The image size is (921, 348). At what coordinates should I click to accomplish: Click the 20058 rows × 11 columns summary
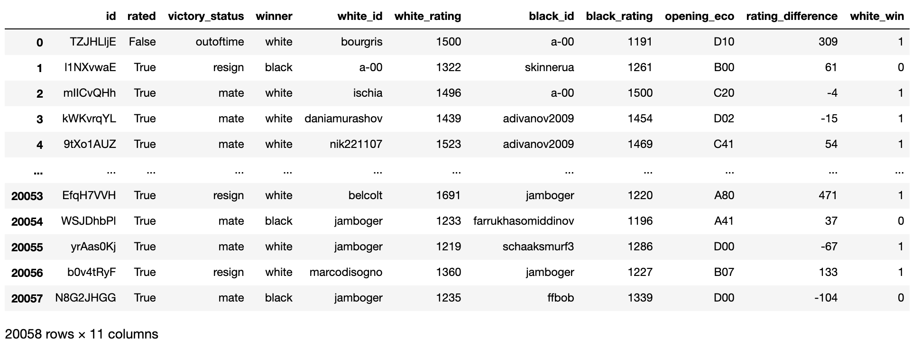(82, 334)
